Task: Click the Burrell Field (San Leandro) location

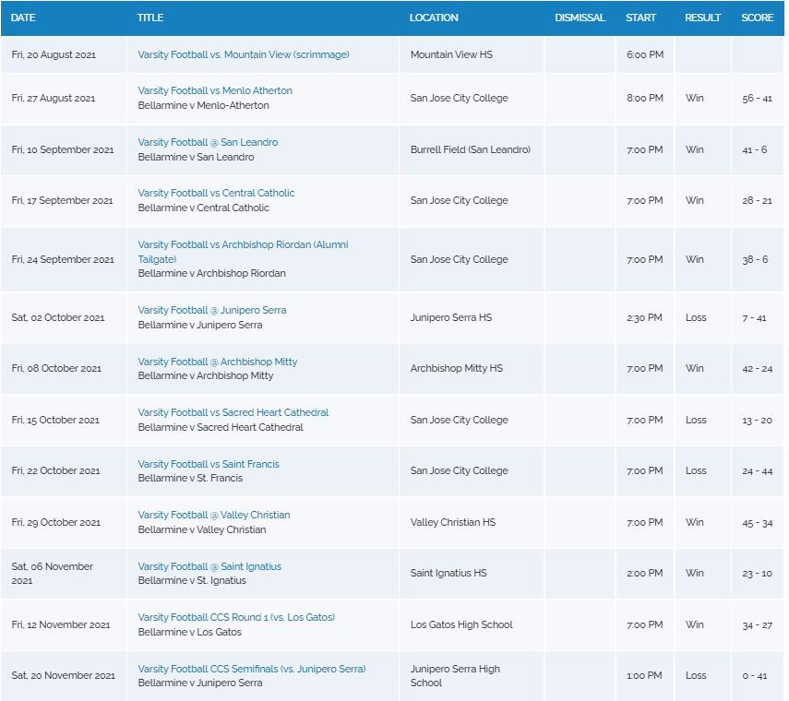Action: 471,149
